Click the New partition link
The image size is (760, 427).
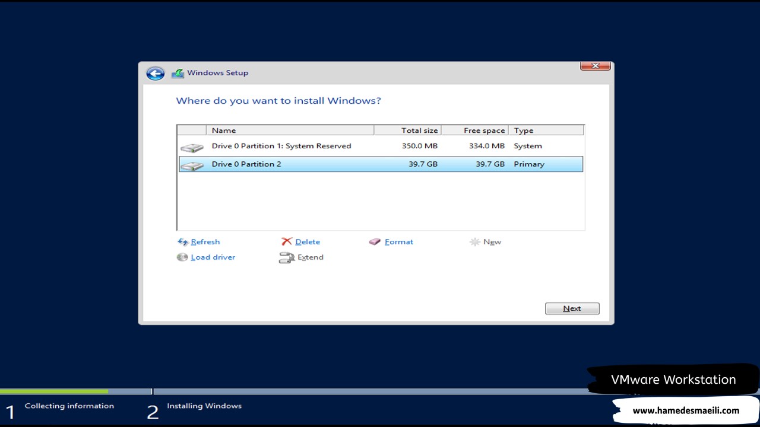[x=492, y=242]
